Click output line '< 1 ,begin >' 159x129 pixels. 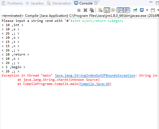coord(13,67)
